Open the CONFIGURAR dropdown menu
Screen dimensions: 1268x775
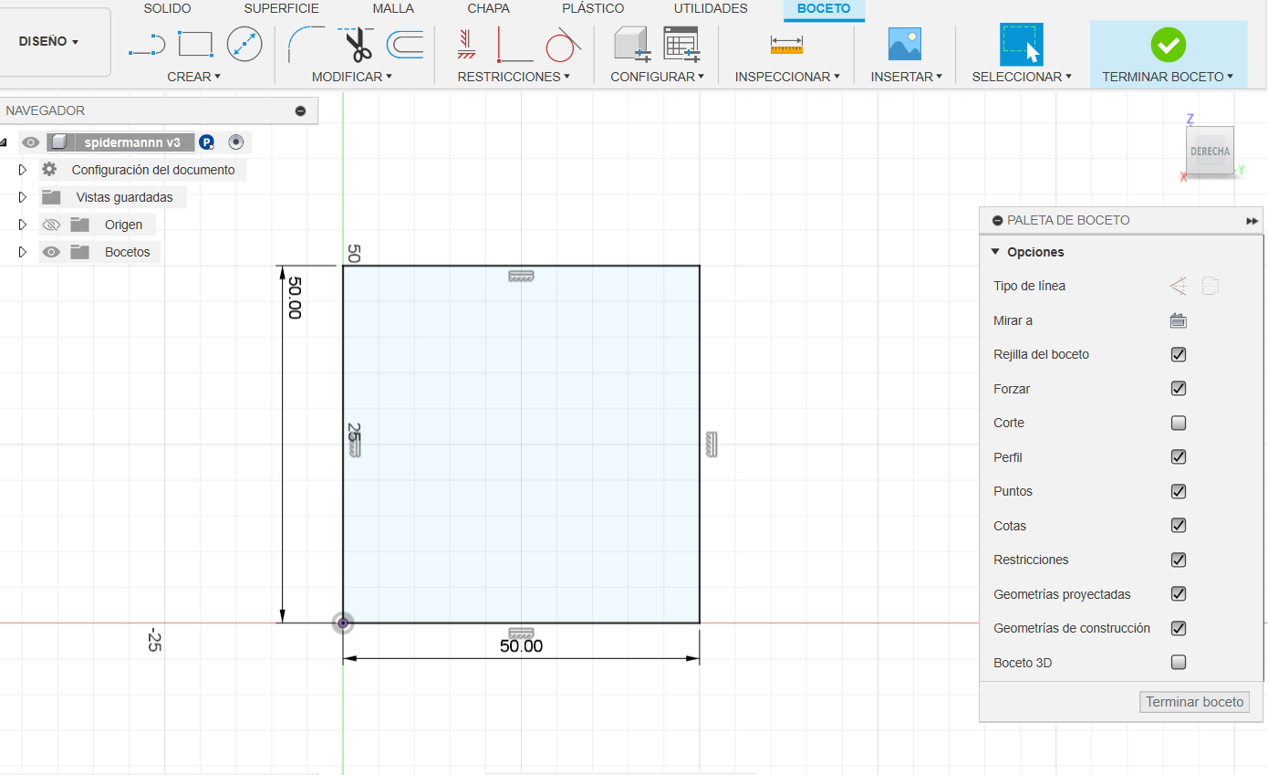(658, 77)
